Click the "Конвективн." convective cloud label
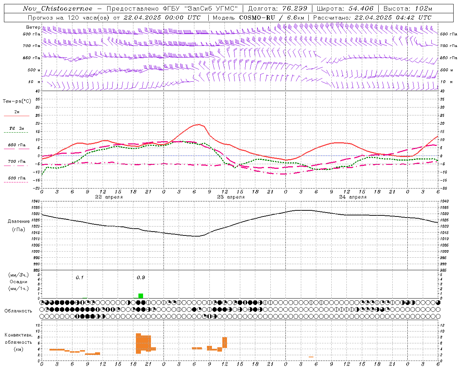The image size is (459, 367). [x=19, y=335]
